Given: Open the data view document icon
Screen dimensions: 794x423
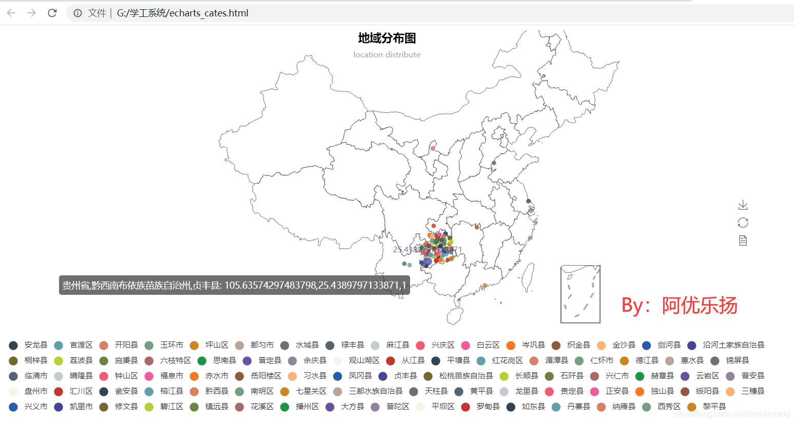Looking at the screenshot, I should point(743,240).
